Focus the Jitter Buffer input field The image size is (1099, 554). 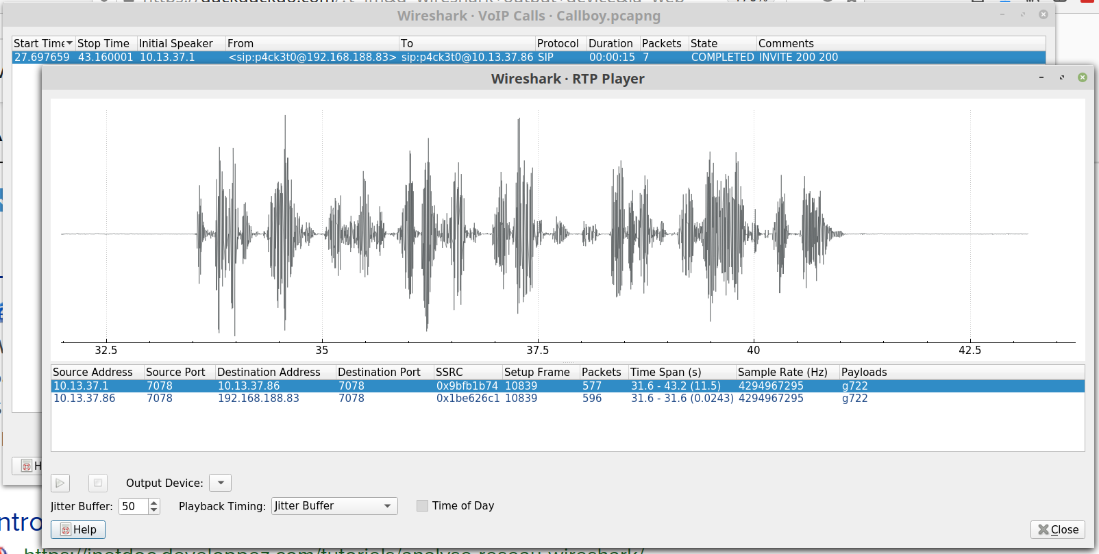pos(134,506)
